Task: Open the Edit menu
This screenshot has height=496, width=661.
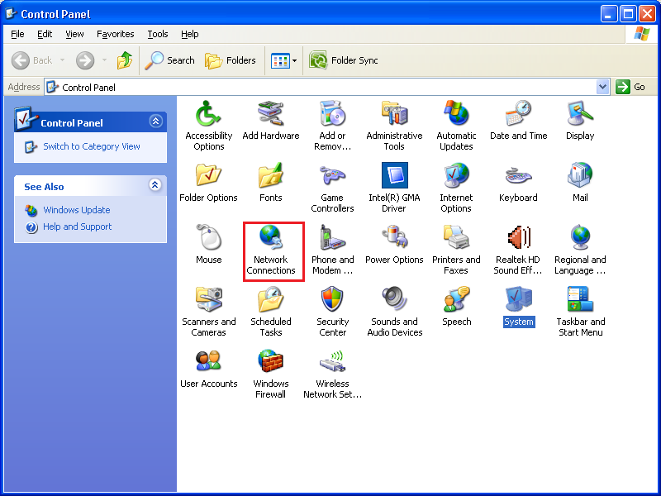Action: pyautogui.click(x=45, y=34)
